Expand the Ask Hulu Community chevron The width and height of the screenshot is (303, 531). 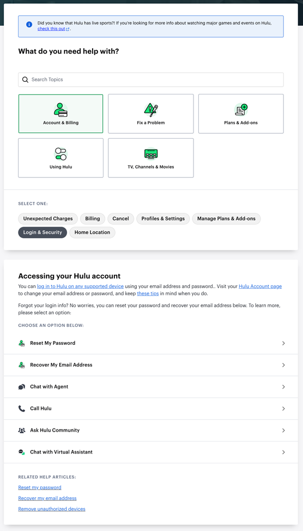pos(283,431)
